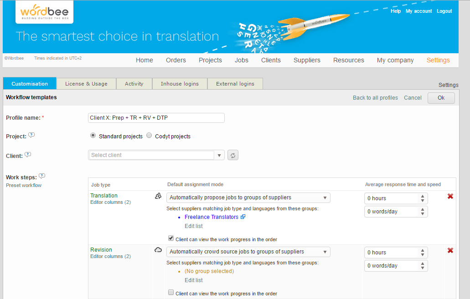Select the Codyt projects radio button

tap(149, 136)
